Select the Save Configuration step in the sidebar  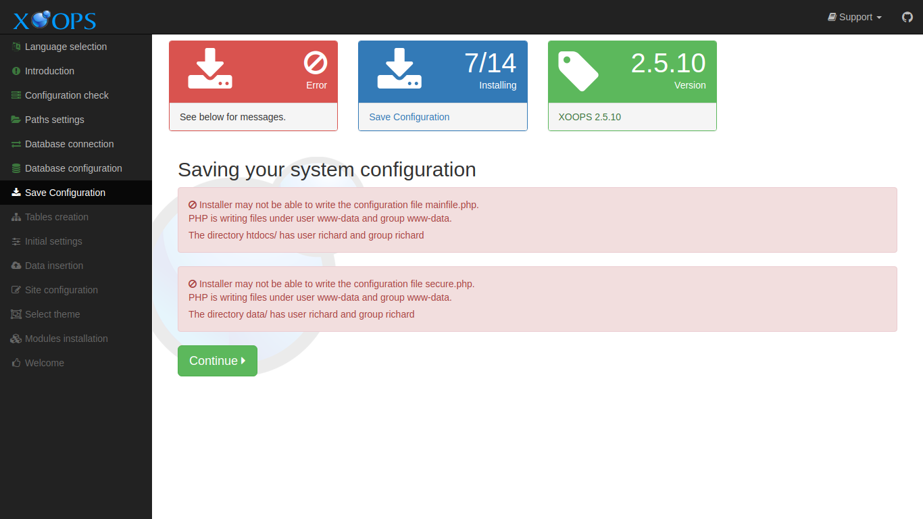pyautogui.click(x=65, y=193)
